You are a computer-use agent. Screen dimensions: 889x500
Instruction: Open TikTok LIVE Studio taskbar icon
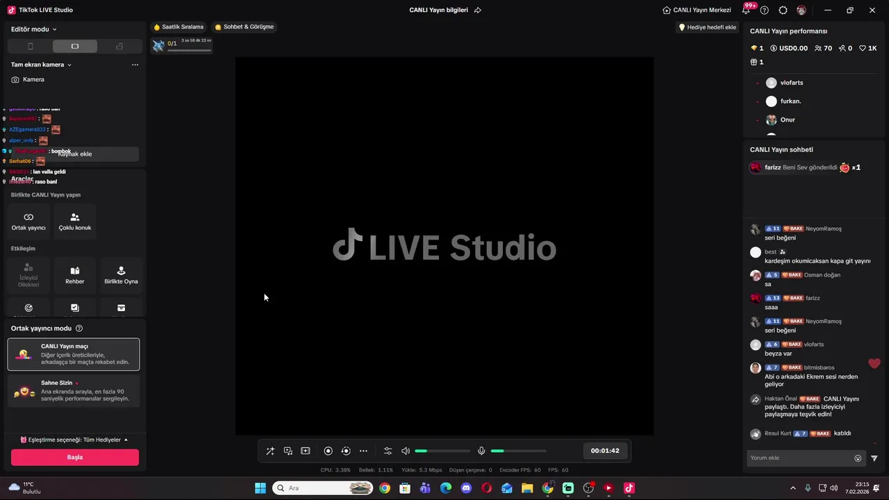pos(629,488)
